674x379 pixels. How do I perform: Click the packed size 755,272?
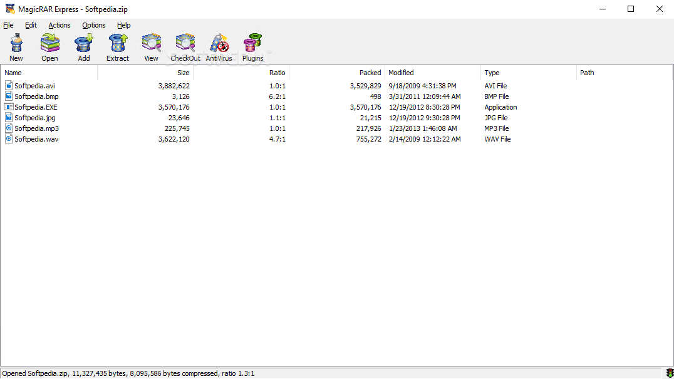pyautogui.click(x=369, y=139)
